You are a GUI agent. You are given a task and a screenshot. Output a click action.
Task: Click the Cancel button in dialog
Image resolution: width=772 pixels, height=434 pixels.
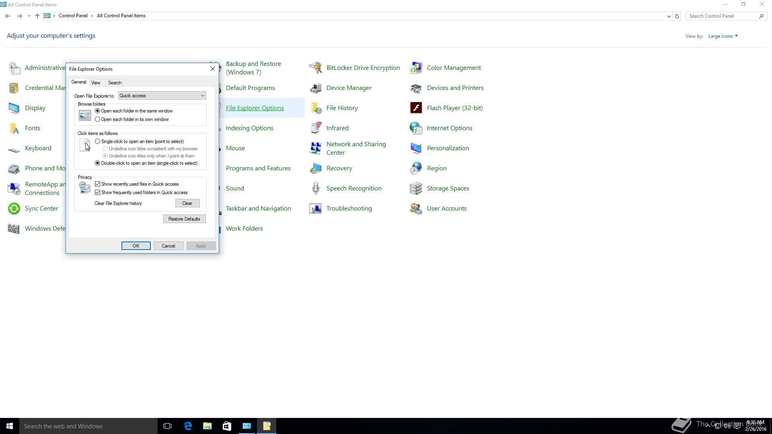(168, 246)
